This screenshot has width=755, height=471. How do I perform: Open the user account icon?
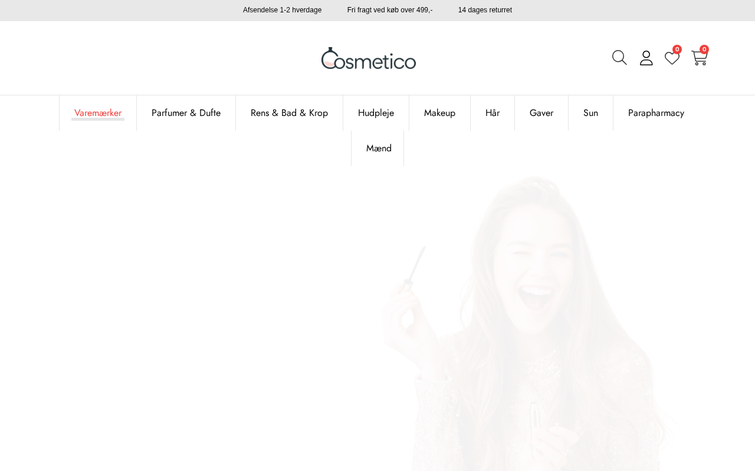pos(646,58)
